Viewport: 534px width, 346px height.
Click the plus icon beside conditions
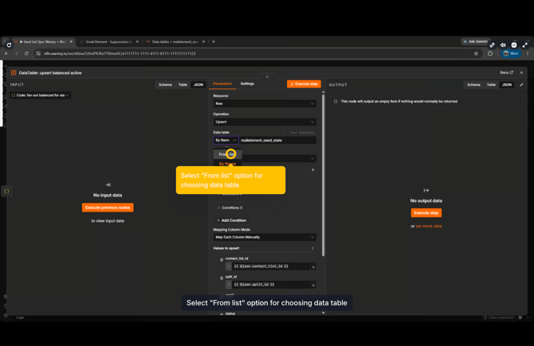point(312,169)
